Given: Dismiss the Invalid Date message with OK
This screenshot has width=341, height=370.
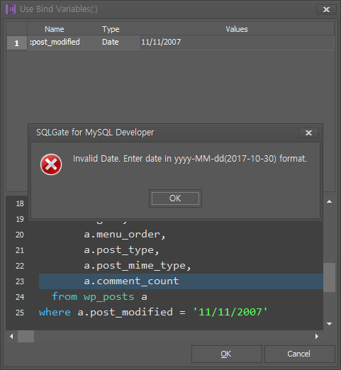Looking at the screenshot, I should tap(175, 198).
